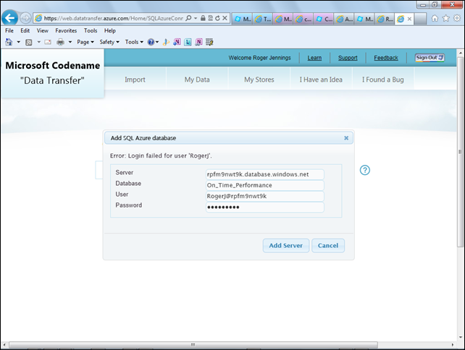Viewport: 465px width, 350px height.
Task: Switch to the first browser tab 'M..'
Action: click(x=243, y=19)
